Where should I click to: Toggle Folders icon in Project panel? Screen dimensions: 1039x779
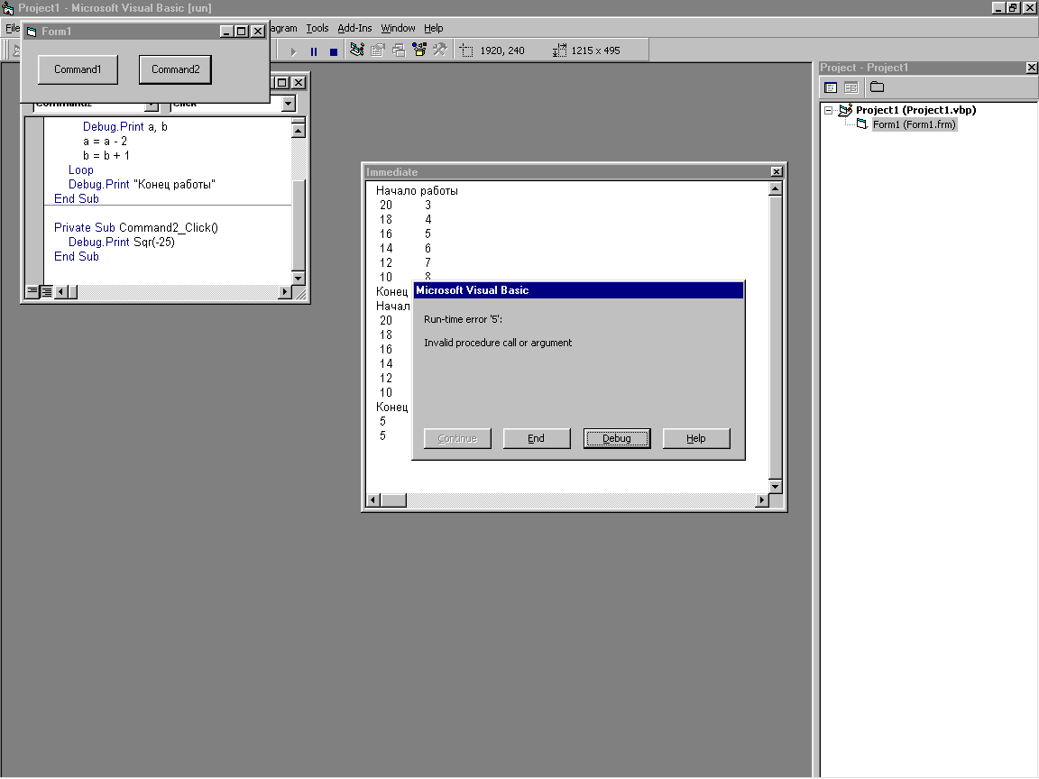pyautogui.click(x=878, y=87)
